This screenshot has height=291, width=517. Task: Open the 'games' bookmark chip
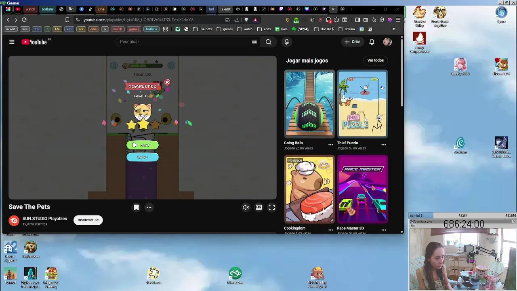[134, 29]
